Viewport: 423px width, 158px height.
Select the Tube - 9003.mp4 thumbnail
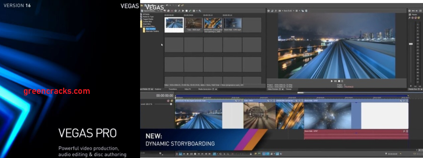tap(194, 25)
